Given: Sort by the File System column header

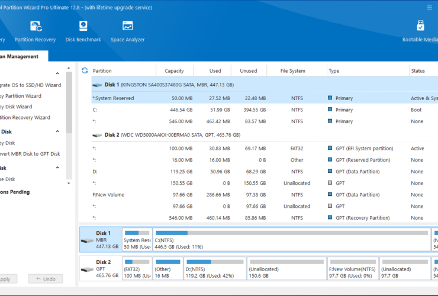Looking at the screenshot, I should [292, 70].
